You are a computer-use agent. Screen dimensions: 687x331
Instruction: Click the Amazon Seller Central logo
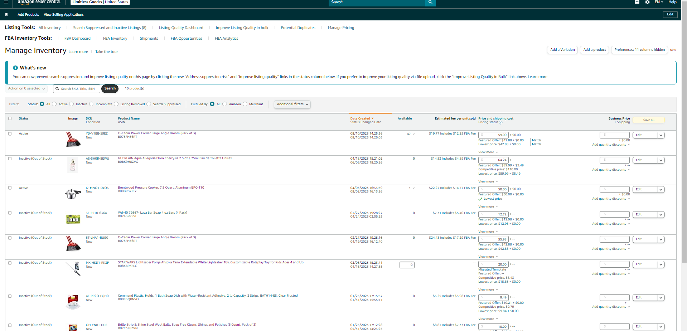pyautogui.click(x=39, y=2)
